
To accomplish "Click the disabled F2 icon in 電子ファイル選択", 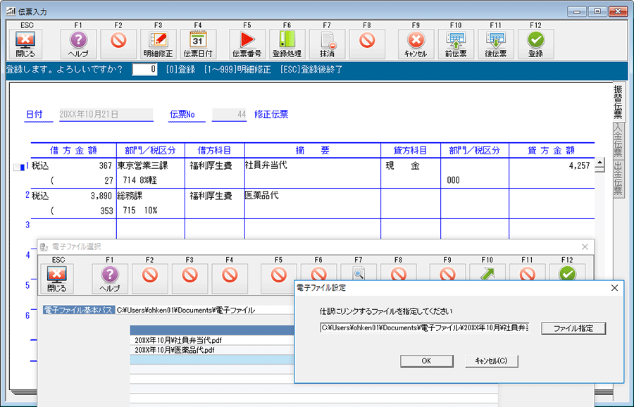I will [x=149, y=279].
